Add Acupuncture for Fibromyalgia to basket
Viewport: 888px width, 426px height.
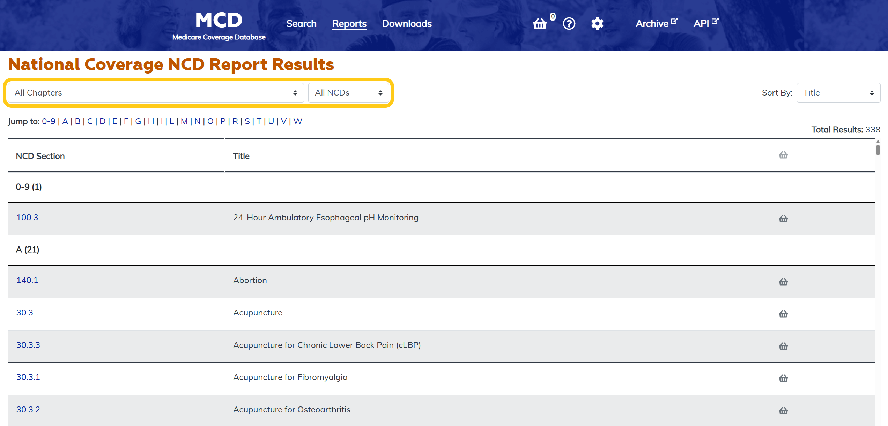(x=783, y=378)
